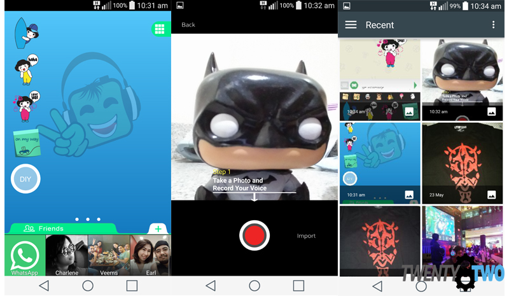Tap the surfboard girl sticker
This screenshot has height=296, width=509.
tap(26, 33)
